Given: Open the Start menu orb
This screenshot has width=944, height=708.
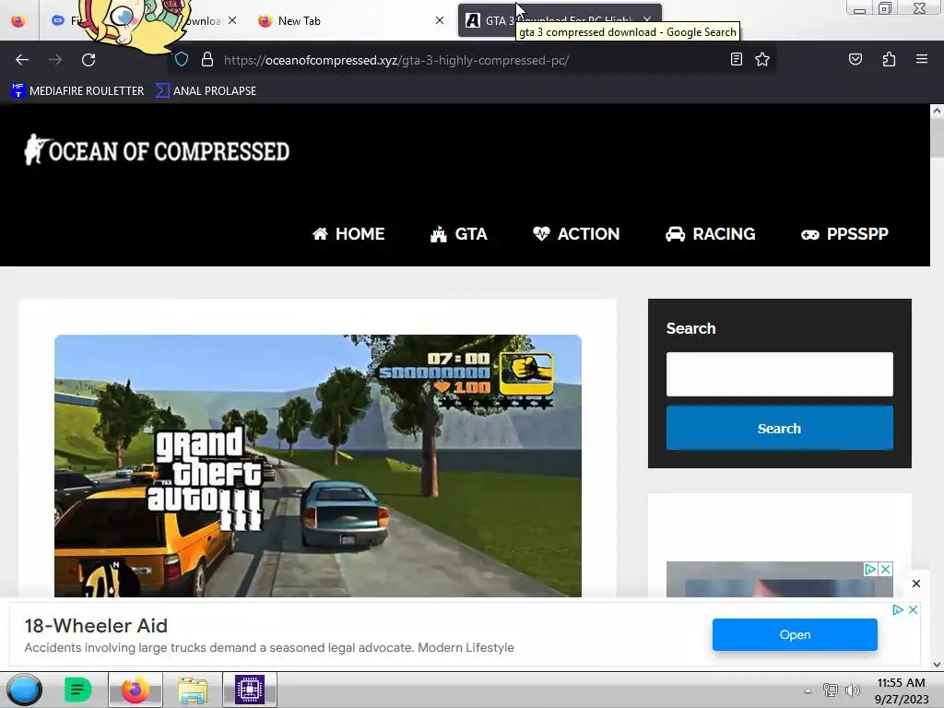Looking at the screenshot, I should (24, 690).
